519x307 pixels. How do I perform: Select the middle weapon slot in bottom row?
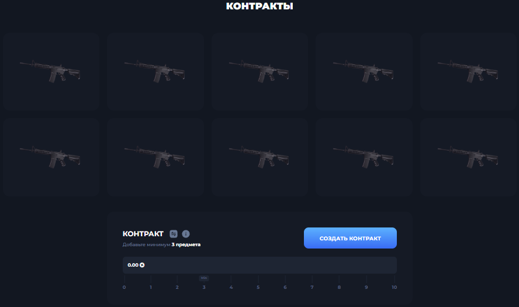click(x=260, y=157)
